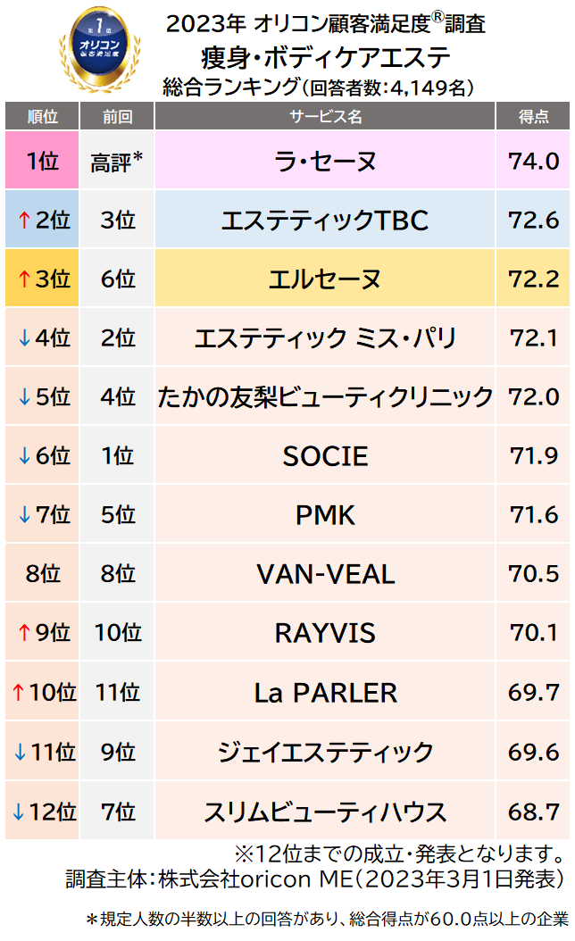Click the blue down arrow beside 6位
Image resolution: width=575 pixels, height=941 pixels.
(x=24, y=456)
